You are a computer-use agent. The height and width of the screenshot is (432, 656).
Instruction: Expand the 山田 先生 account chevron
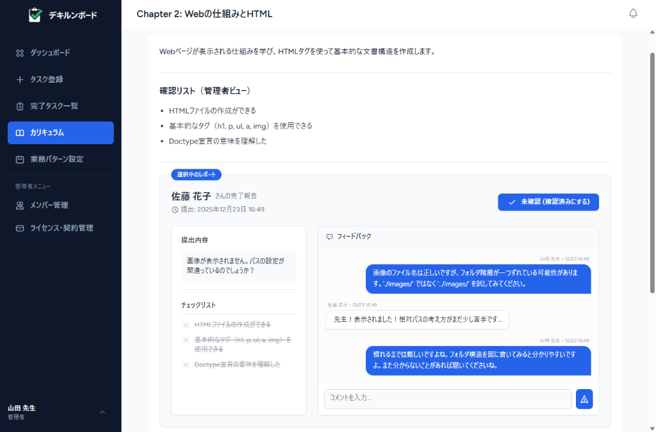click(102, 413)
